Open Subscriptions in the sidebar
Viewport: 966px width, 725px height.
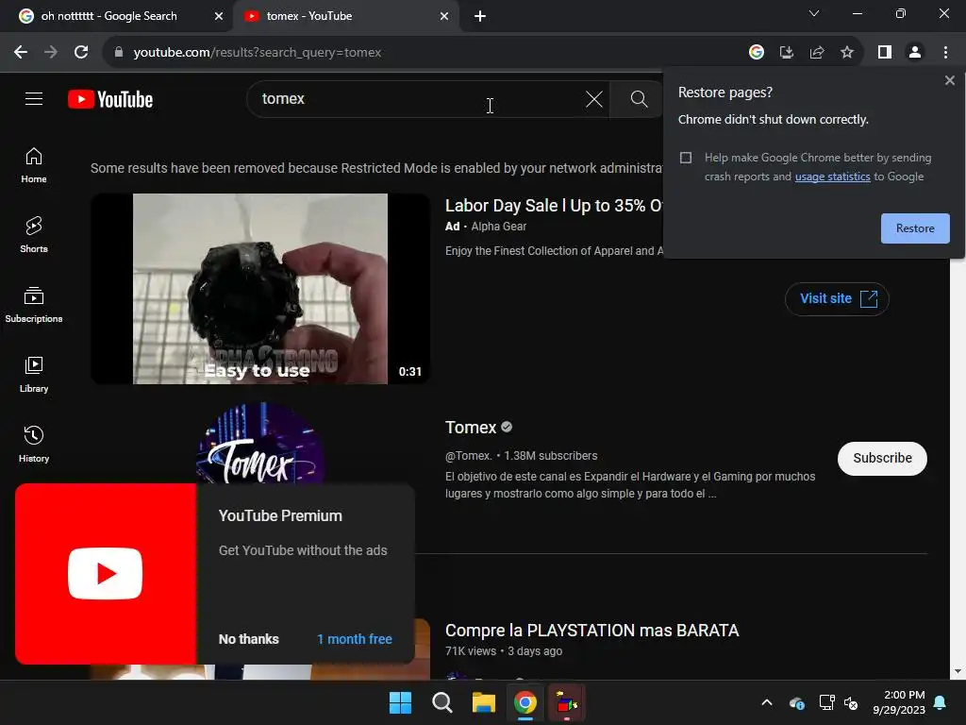coord(34,305)
